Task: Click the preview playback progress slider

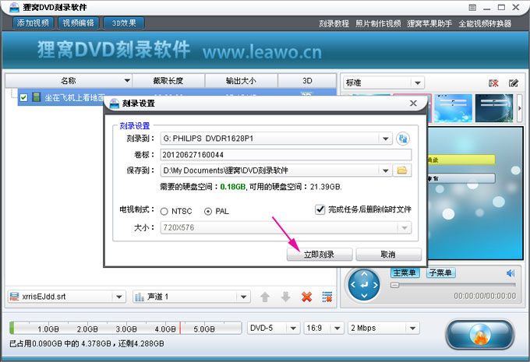Action: click(453, 285)
